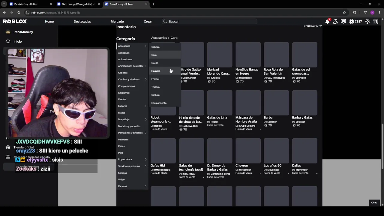Open the Marisad Llorando Cara item thumbnail

(x=220, y=55)
